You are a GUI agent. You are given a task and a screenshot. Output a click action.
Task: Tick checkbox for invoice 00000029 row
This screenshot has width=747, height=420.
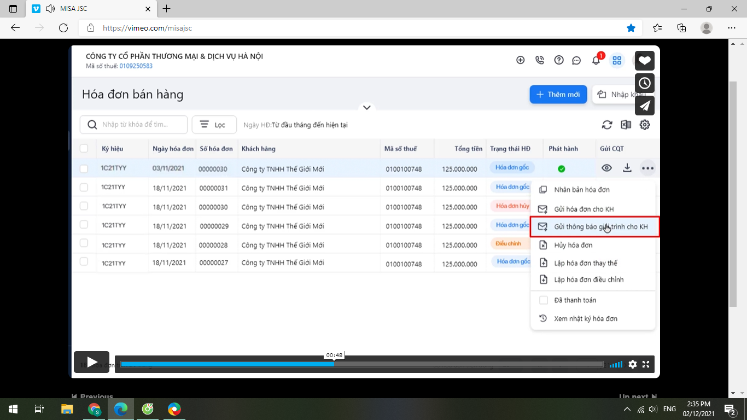pos(84,225)
